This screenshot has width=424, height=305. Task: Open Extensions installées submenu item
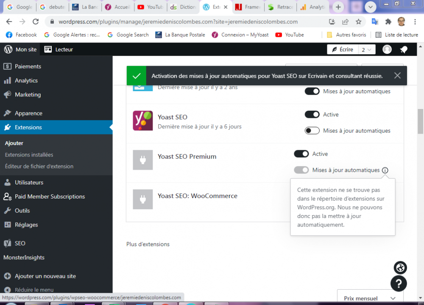tap(29, 155)
